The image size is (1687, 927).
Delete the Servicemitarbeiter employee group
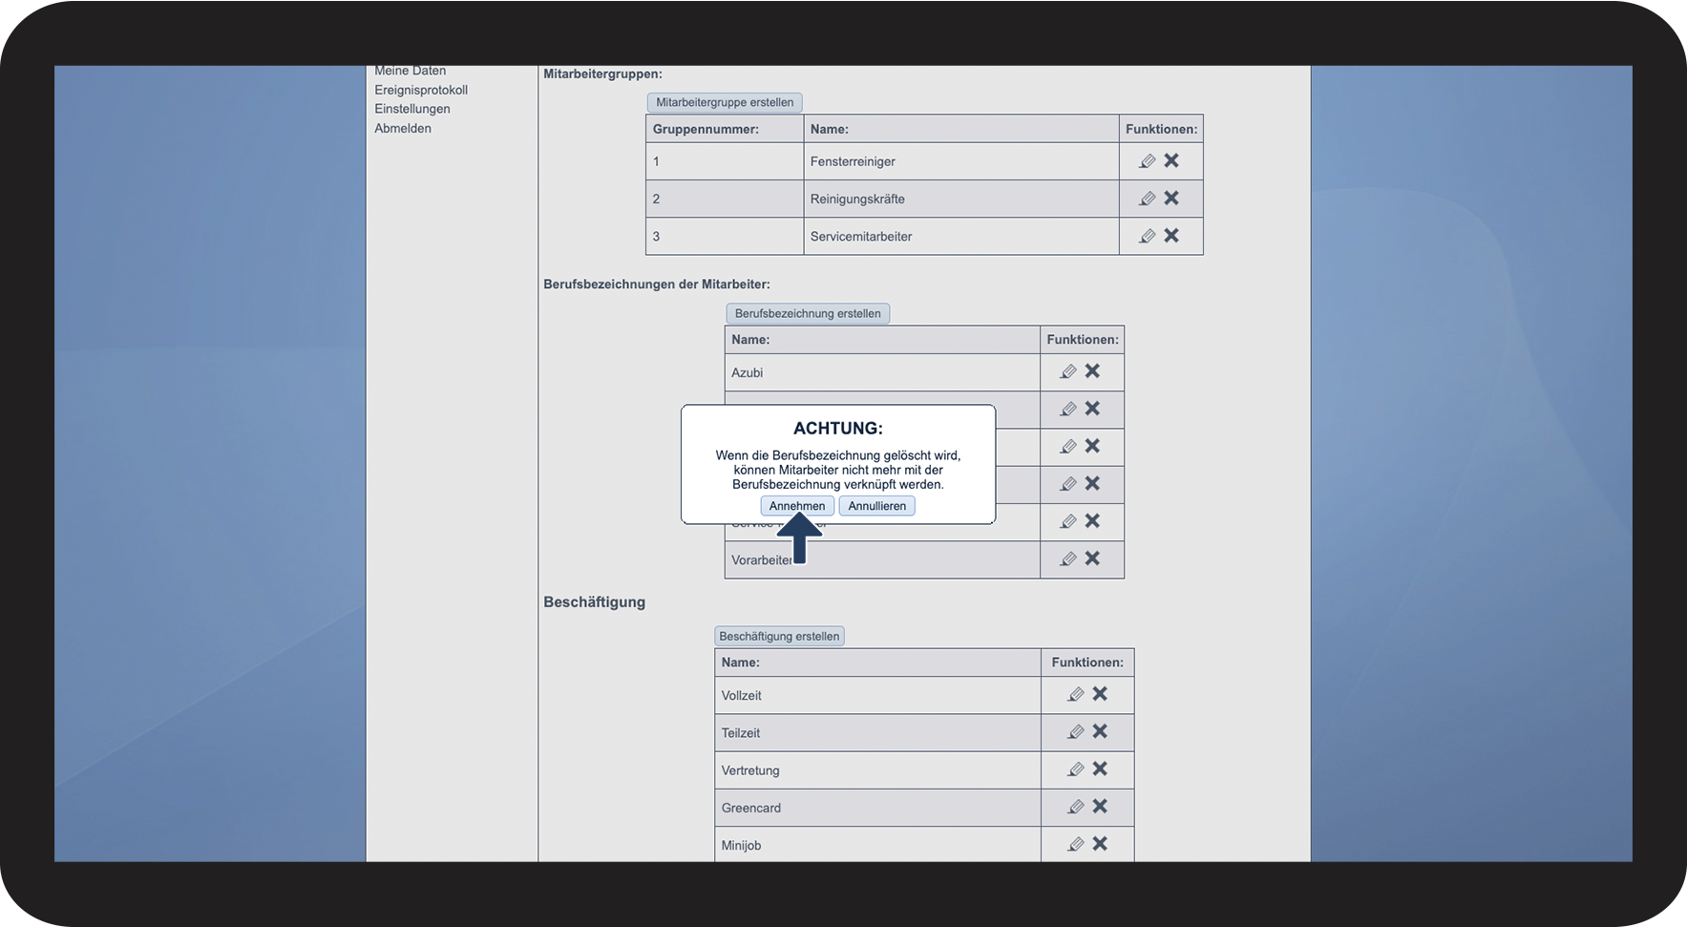pos(1171,235)
